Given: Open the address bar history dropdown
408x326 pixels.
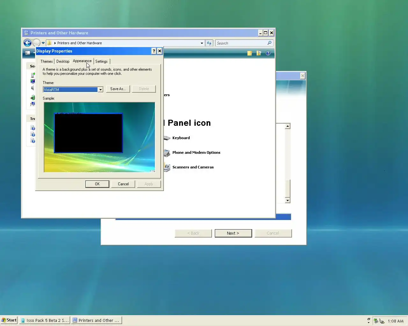Looking at the screenshot, I should (x=202, y=43).
